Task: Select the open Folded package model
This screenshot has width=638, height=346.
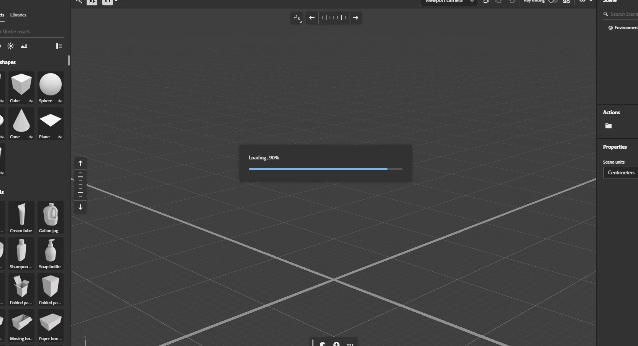Action: (21, 289)
